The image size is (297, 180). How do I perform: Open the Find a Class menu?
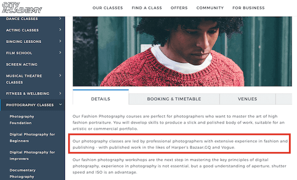coord(147,8)
